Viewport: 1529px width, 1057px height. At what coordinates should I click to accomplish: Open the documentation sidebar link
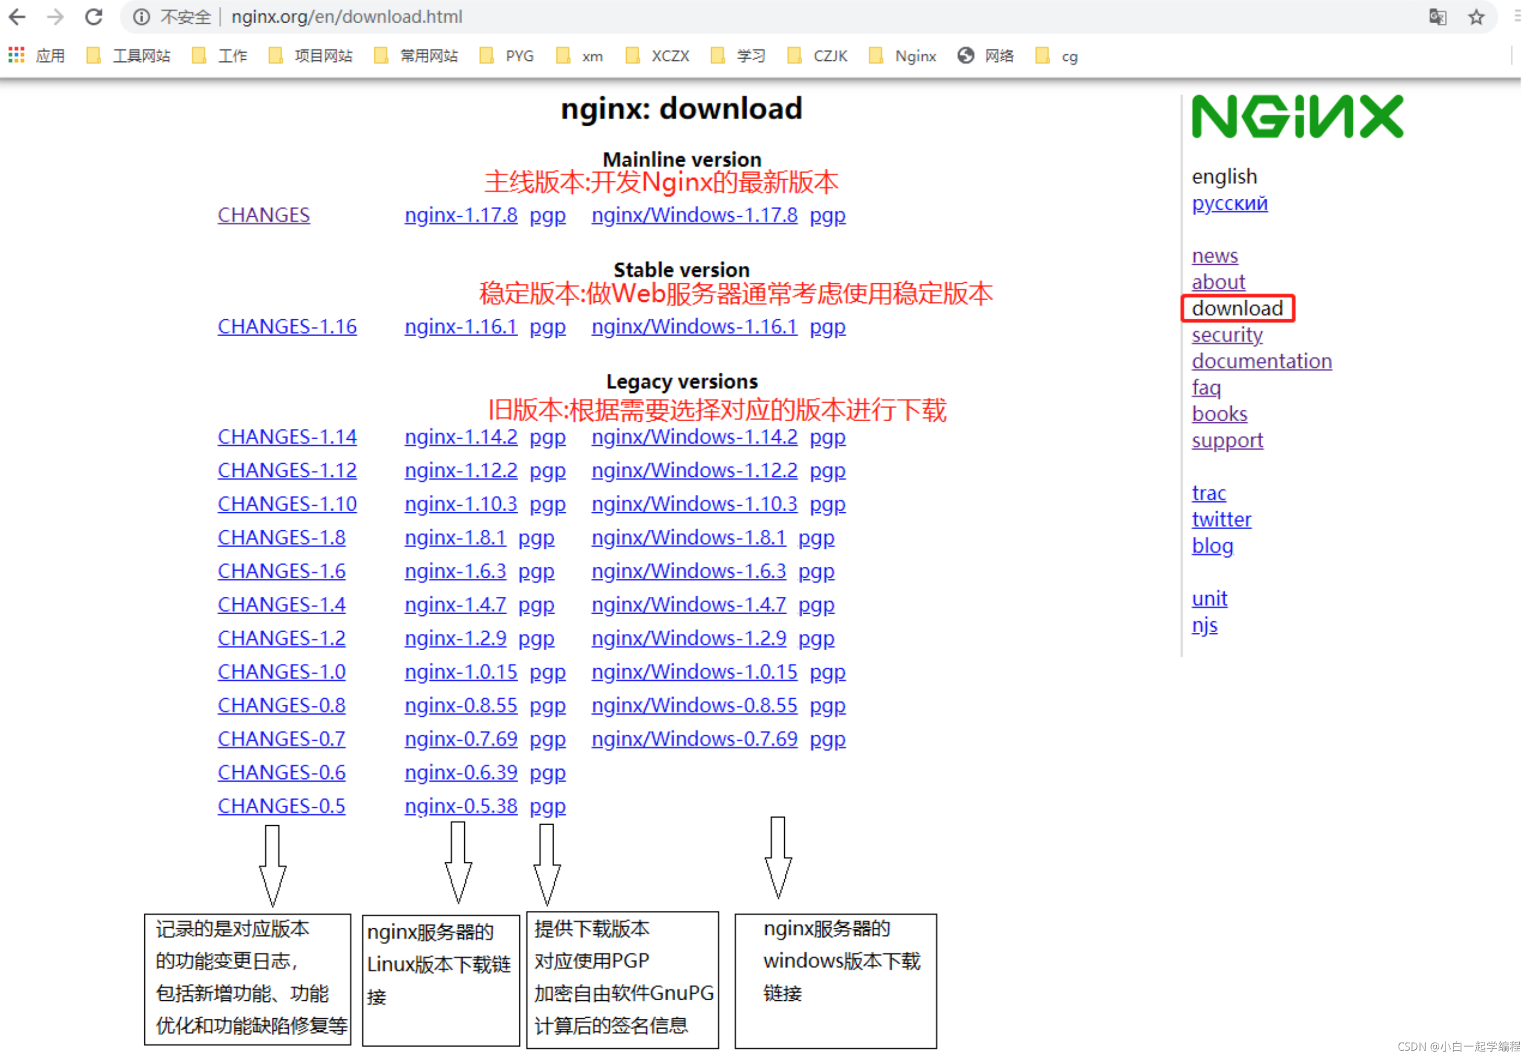1261,362
